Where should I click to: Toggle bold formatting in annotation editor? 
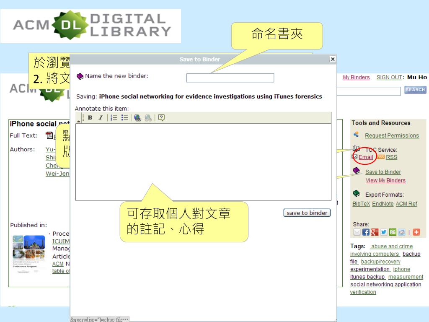coord(90,118)
